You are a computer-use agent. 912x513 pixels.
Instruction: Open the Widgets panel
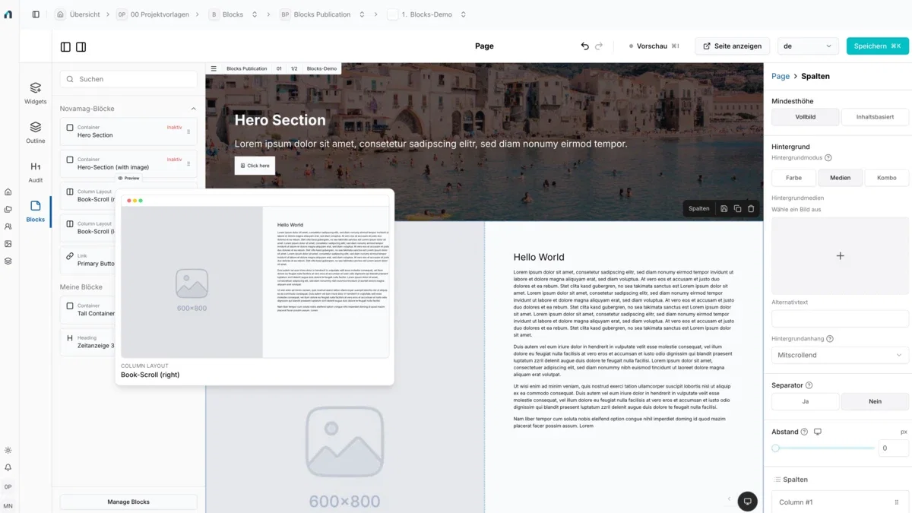coord(35,93)
